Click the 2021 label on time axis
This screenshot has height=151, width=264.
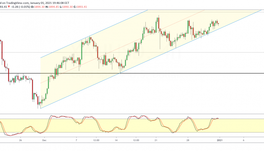pyautogui.click(x=220, y=140)
